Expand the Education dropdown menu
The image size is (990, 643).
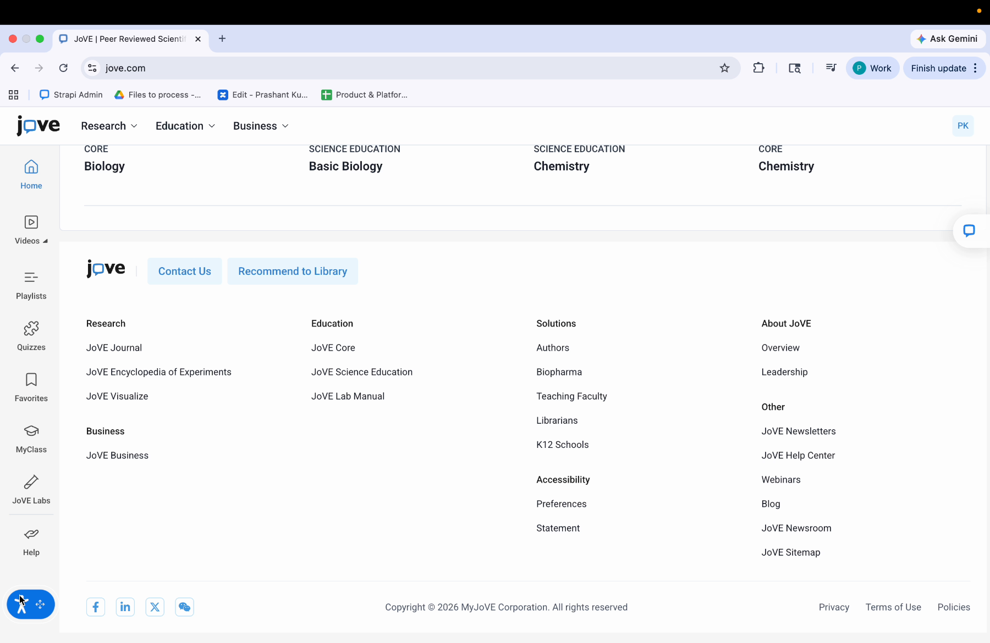tap(185, 126)
